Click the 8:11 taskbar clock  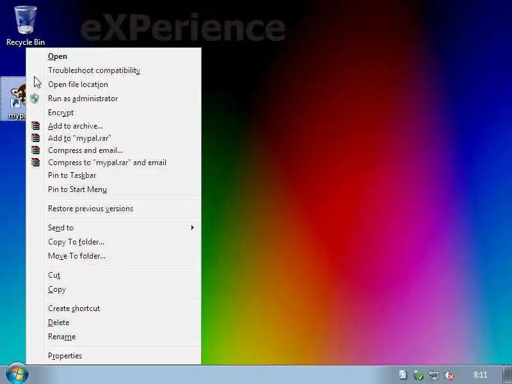(480, 375)
